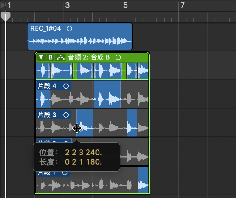Click the circle icon on 音频 2: 合成 B header
This screenshot has width=237, height=198.
(x=118, y=57)
